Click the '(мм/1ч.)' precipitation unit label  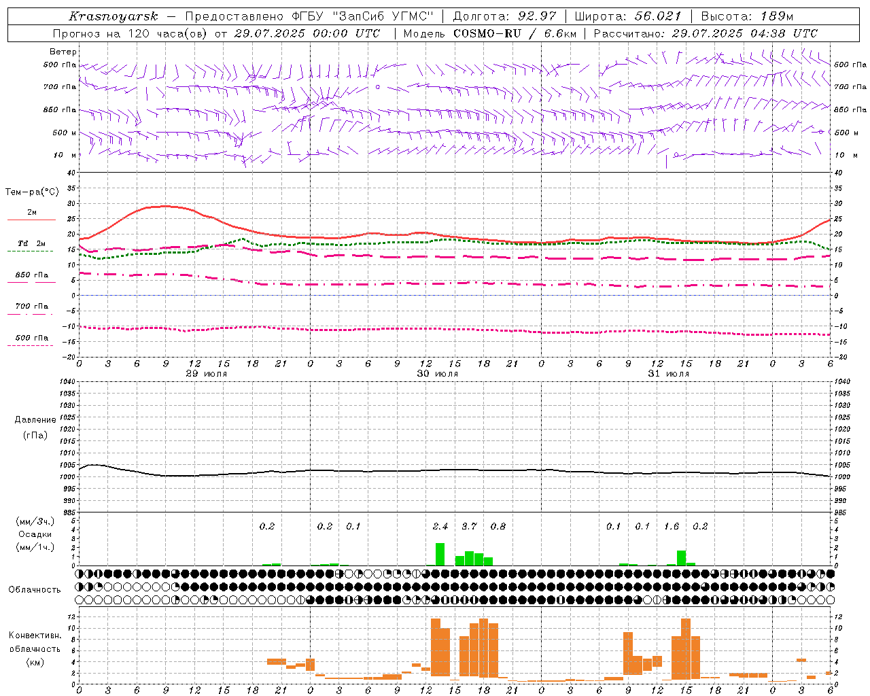click(x=35, y=547)
